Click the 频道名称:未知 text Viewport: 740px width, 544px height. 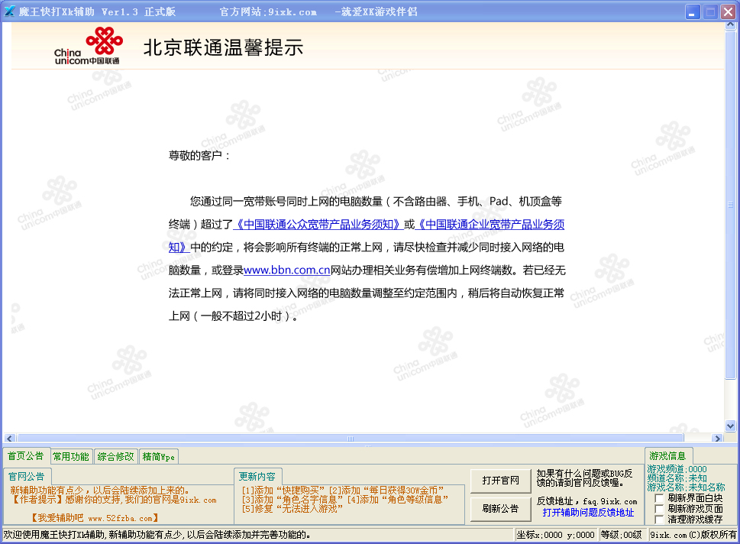[677, 478]
